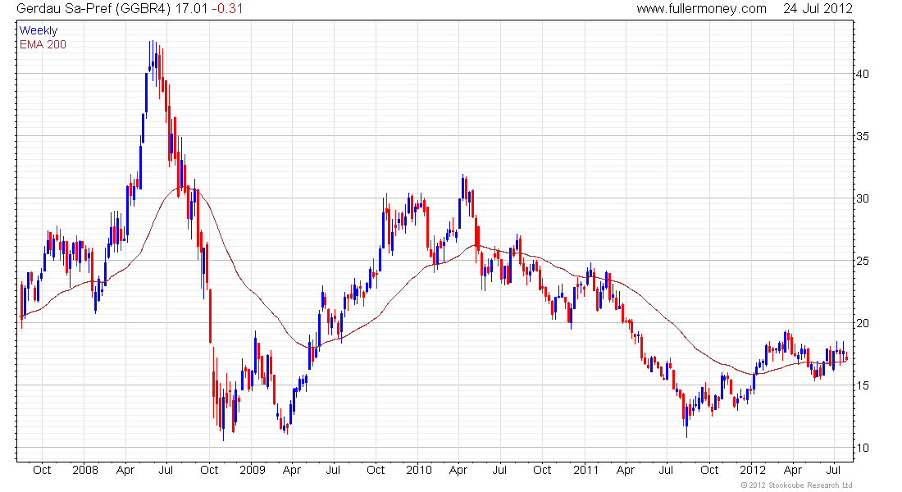Click the y-axis label 30
This screenshot has height=492, width=902.
pyautogui.click(x=863, y=198)
